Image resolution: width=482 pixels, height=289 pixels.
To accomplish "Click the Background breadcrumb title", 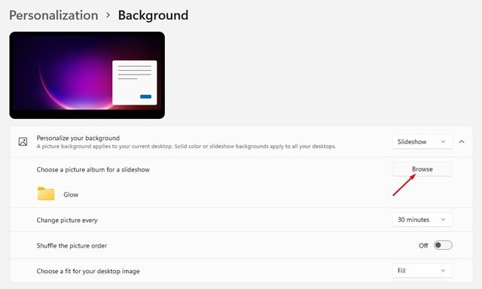I will tap(153, 15).
